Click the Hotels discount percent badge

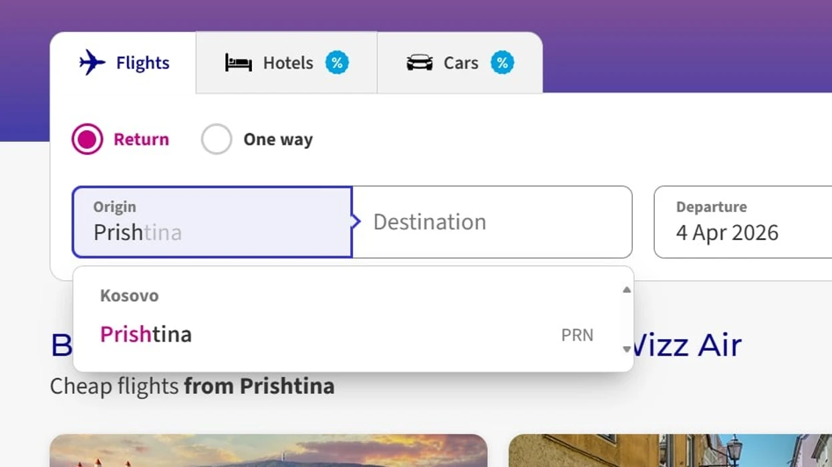coord(337,63)
